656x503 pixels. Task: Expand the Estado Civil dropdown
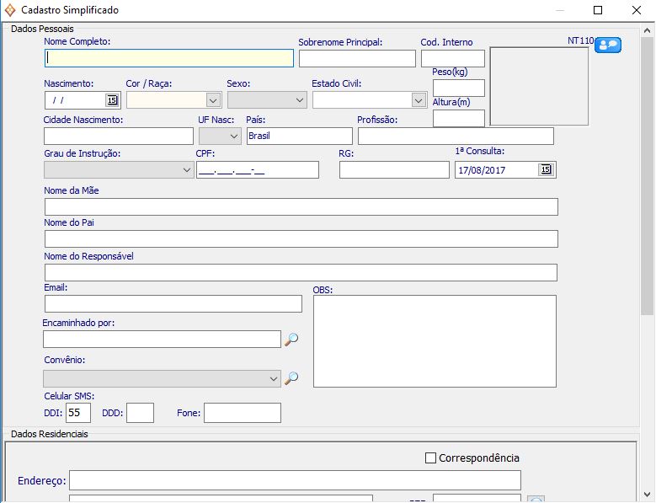tap(419, 100)
